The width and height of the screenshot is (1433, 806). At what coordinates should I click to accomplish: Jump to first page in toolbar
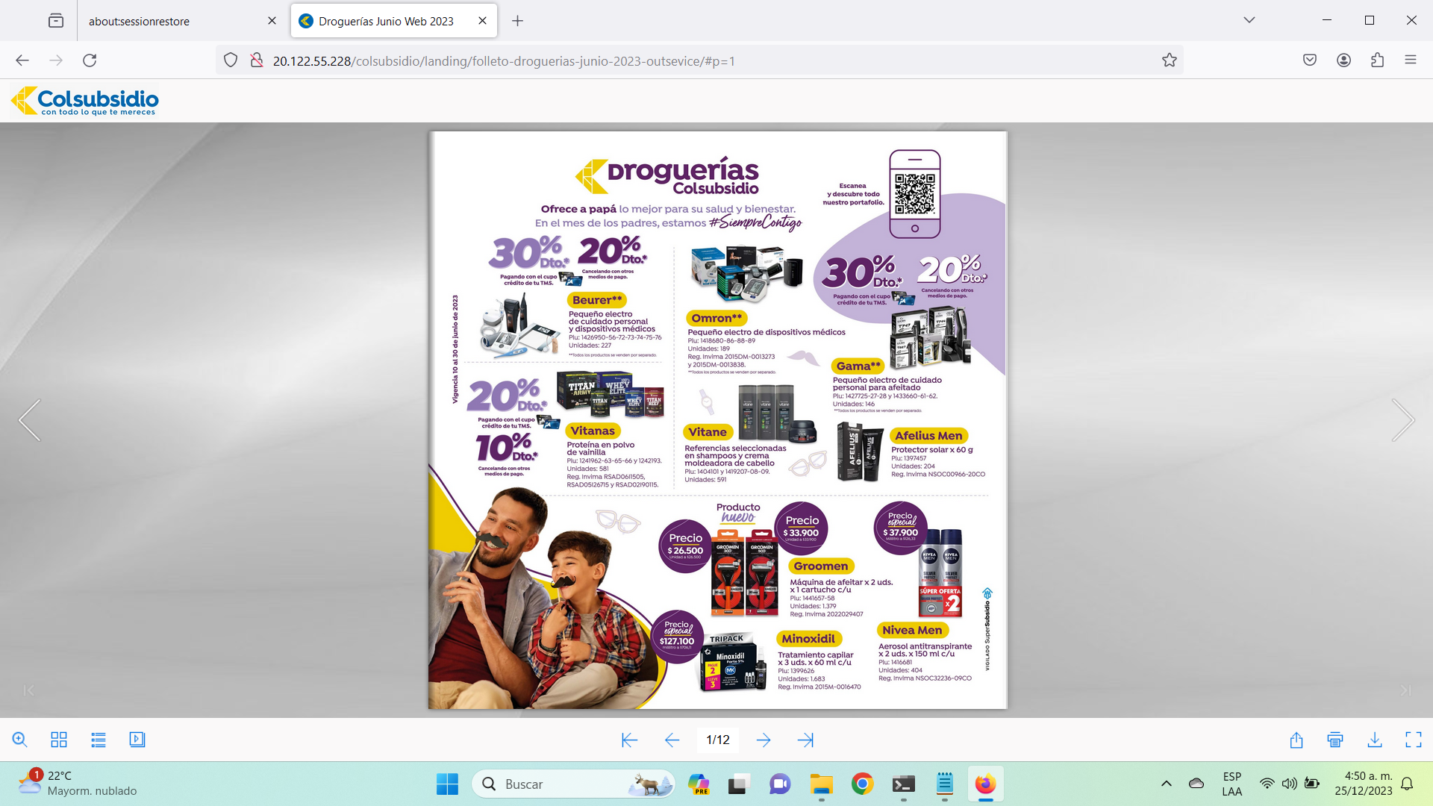pos(629,740)
